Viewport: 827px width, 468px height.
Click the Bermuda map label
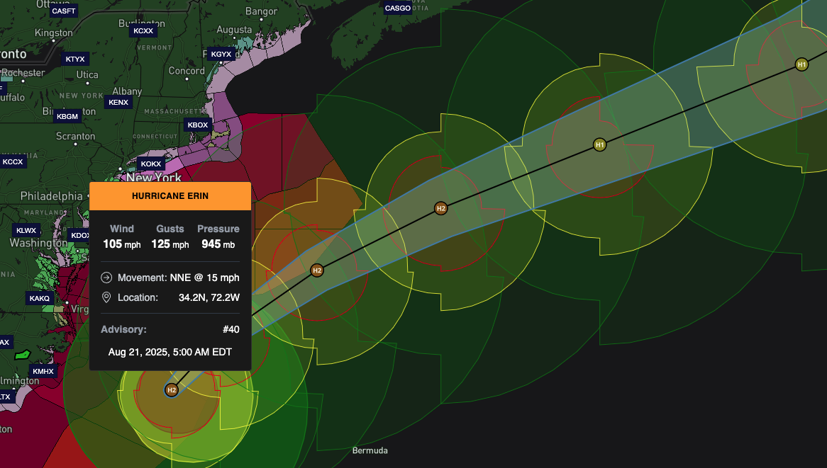(370, 450)
